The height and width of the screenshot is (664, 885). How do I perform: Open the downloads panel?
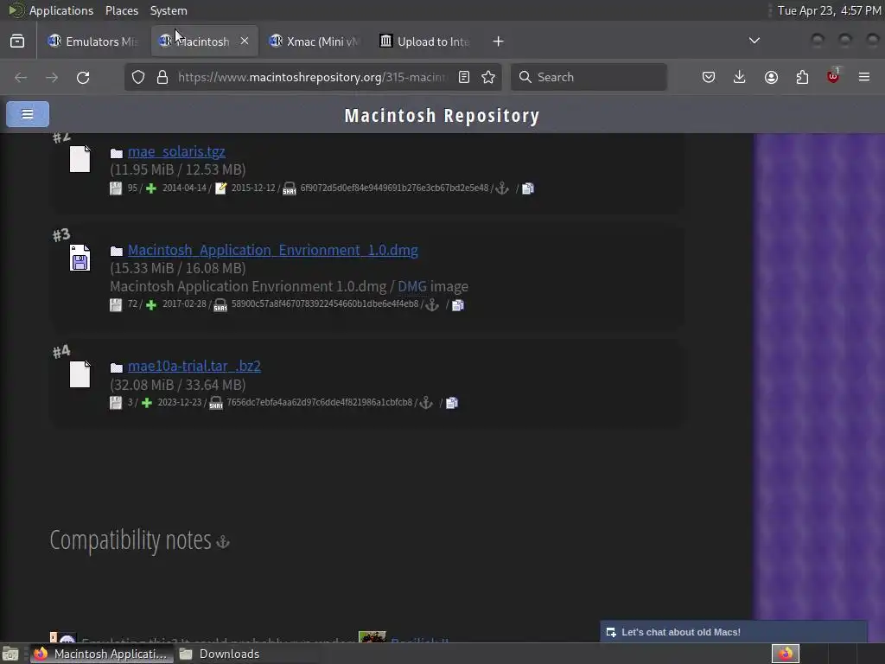(x=740, y=77)
